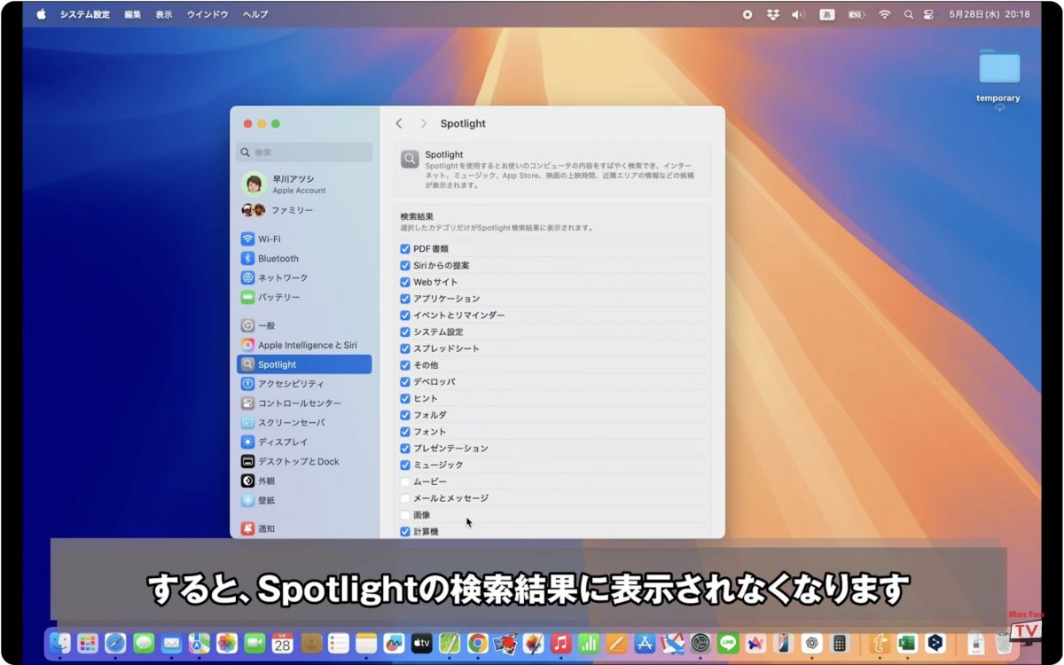
Task: Open Finder from the Dock
Action: pos(60,643)
